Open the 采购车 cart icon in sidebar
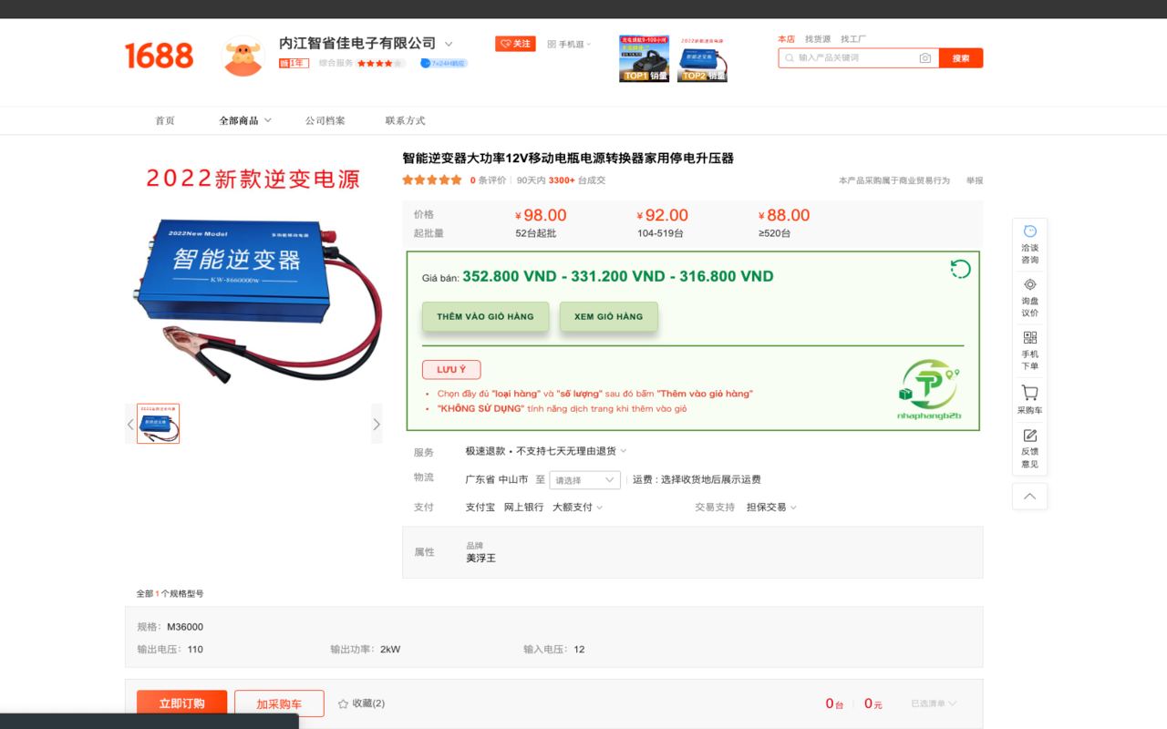 coord(1029,395)
